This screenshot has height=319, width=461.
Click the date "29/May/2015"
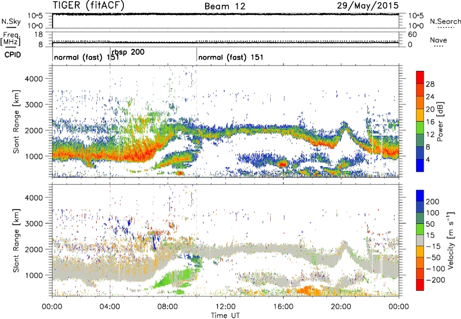click(368, 5)
